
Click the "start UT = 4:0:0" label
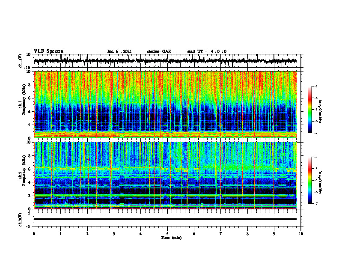(207, 51)
